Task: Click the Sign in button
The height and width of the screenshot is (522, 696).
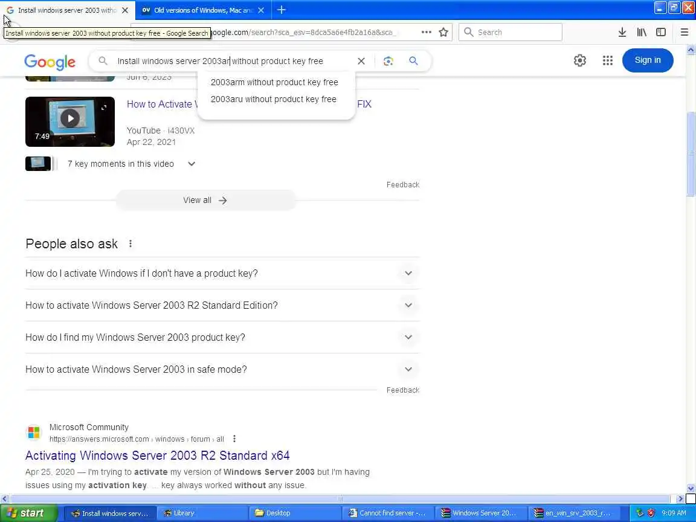Action: tap(648, 60)
